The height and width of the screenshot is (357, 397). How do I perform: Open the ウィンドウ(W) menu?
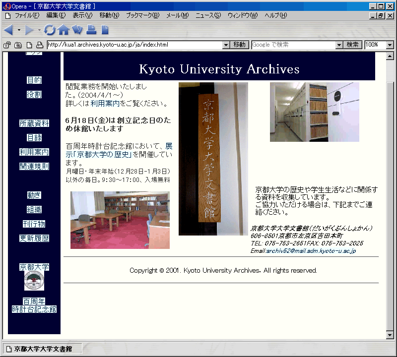tap(243, 15)
